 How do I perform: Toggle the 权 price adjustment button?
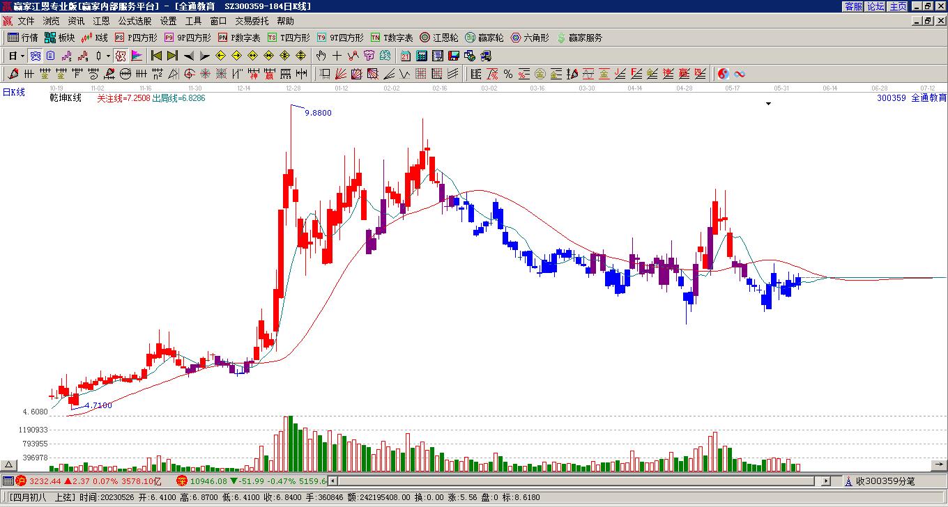(x=121, y=56)
